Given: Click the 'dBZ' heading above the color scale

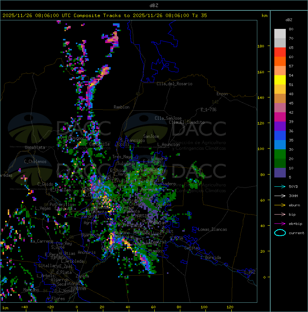Looking at the screenshot, I should pyautogui.click(x=289, y=20).
